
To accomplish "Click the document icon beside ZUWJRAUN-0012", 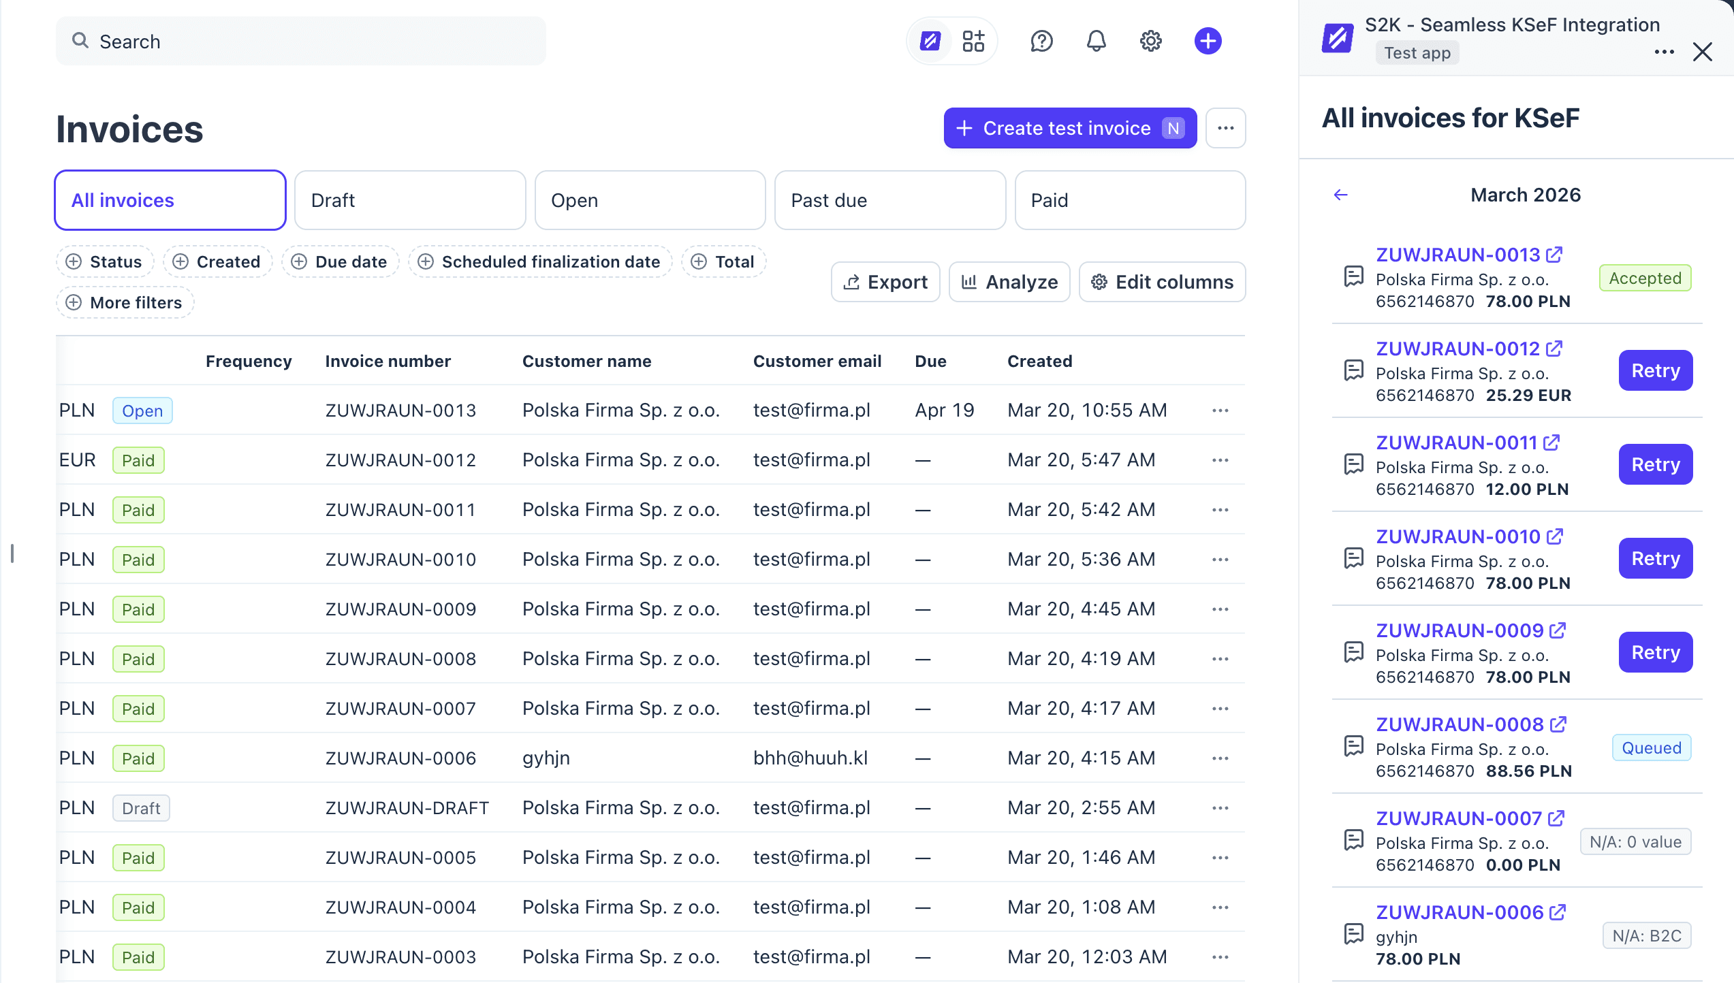I will click(x=1354, y=370).
